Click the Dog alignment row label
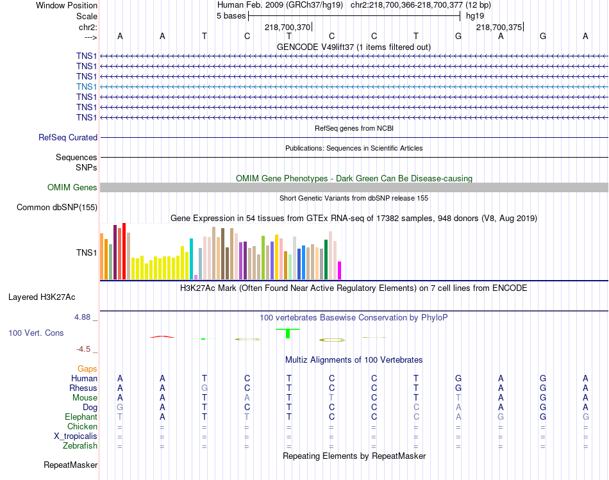 pos(90,408)
